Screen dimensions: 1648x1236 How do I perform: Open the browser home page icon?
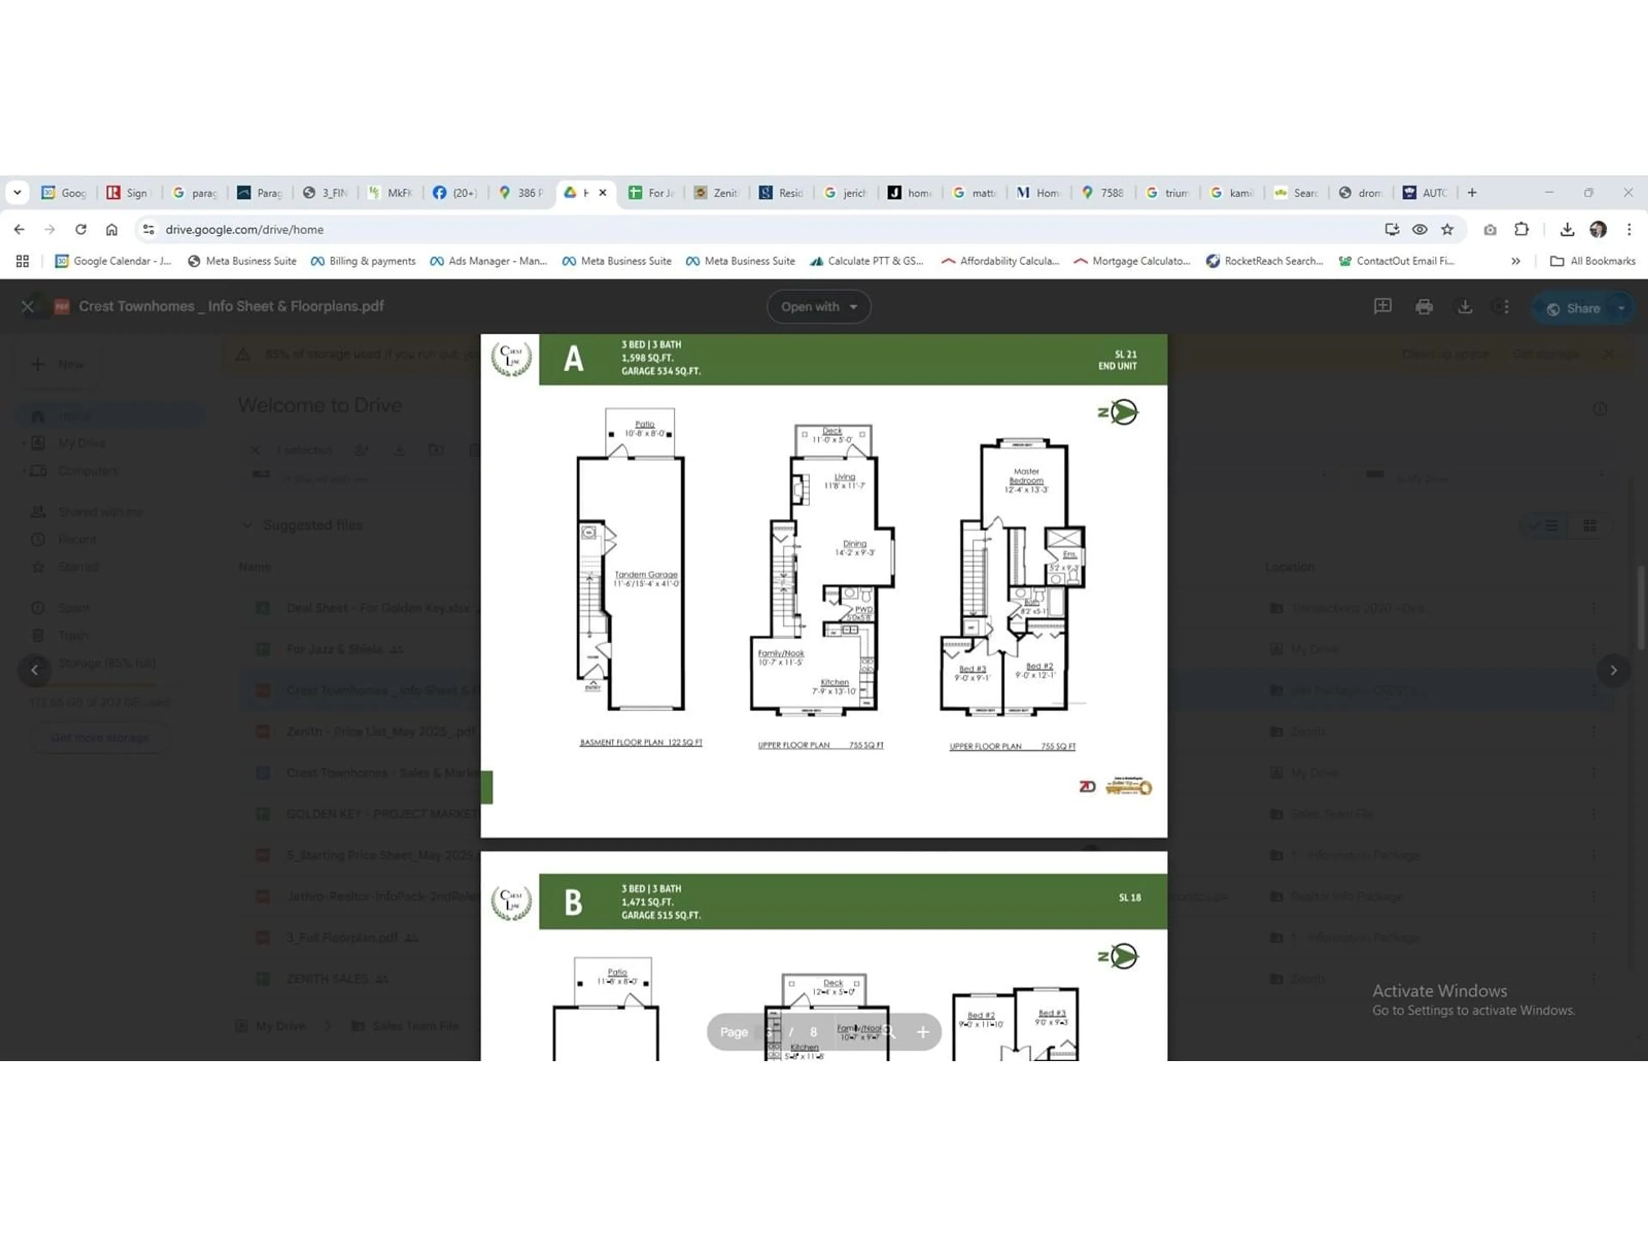click(112, 230)
